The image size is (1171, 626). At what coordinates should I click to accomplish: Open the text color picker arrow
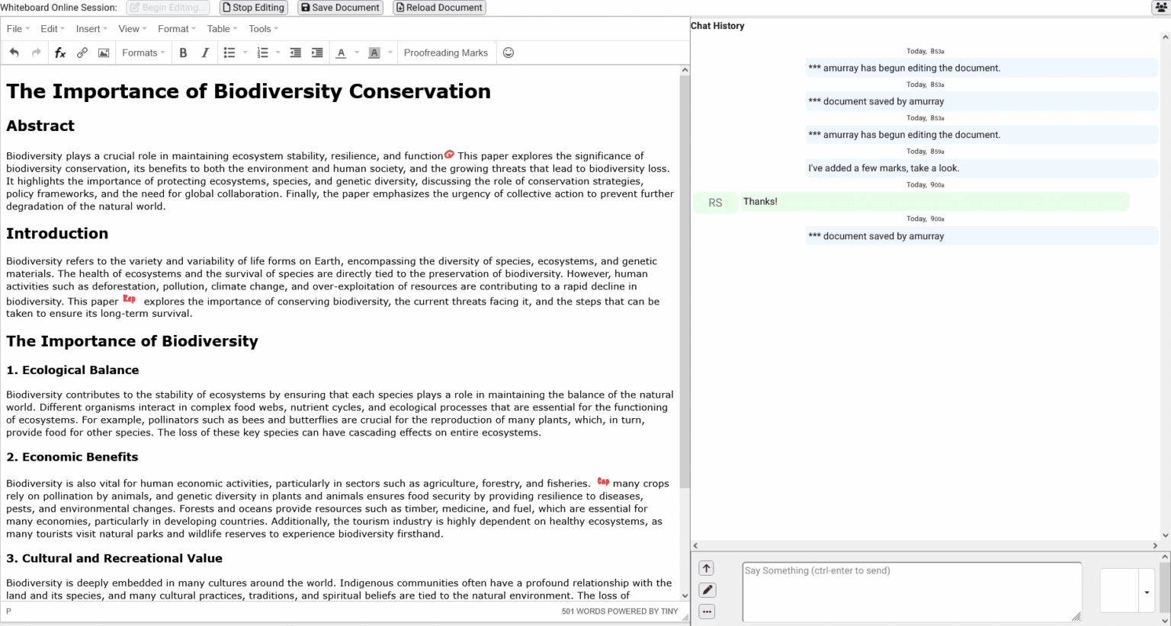357,53
